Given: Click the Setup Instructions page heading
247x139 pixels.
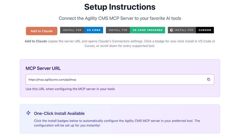Looking at the screenshot, I should (x=120, y=7).
